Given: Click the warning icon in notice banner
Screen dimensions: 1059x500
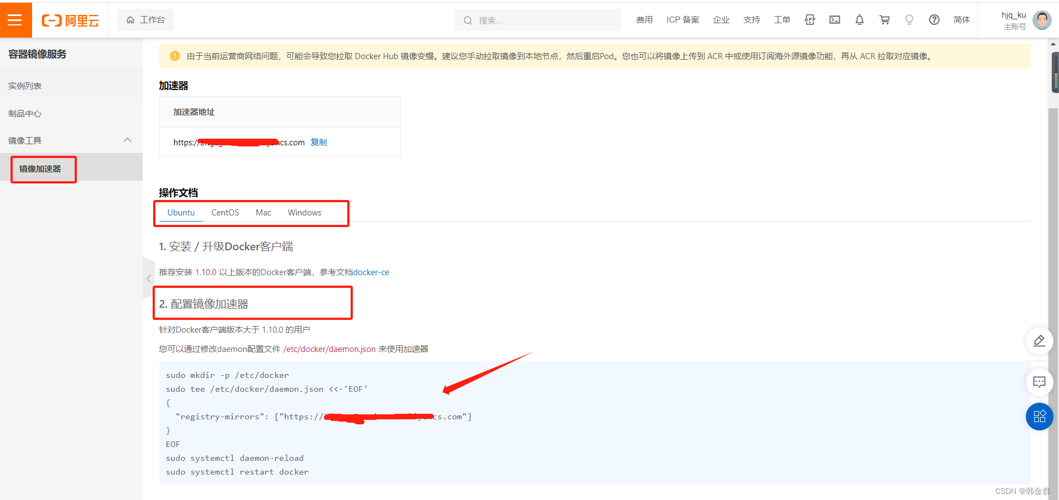Looking at the screenshot, I should [x=175, y=56].
